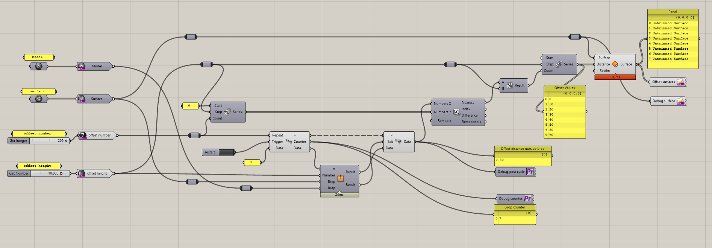
Task: Click the Offset Values panel header
Action: tap(565, 88)
